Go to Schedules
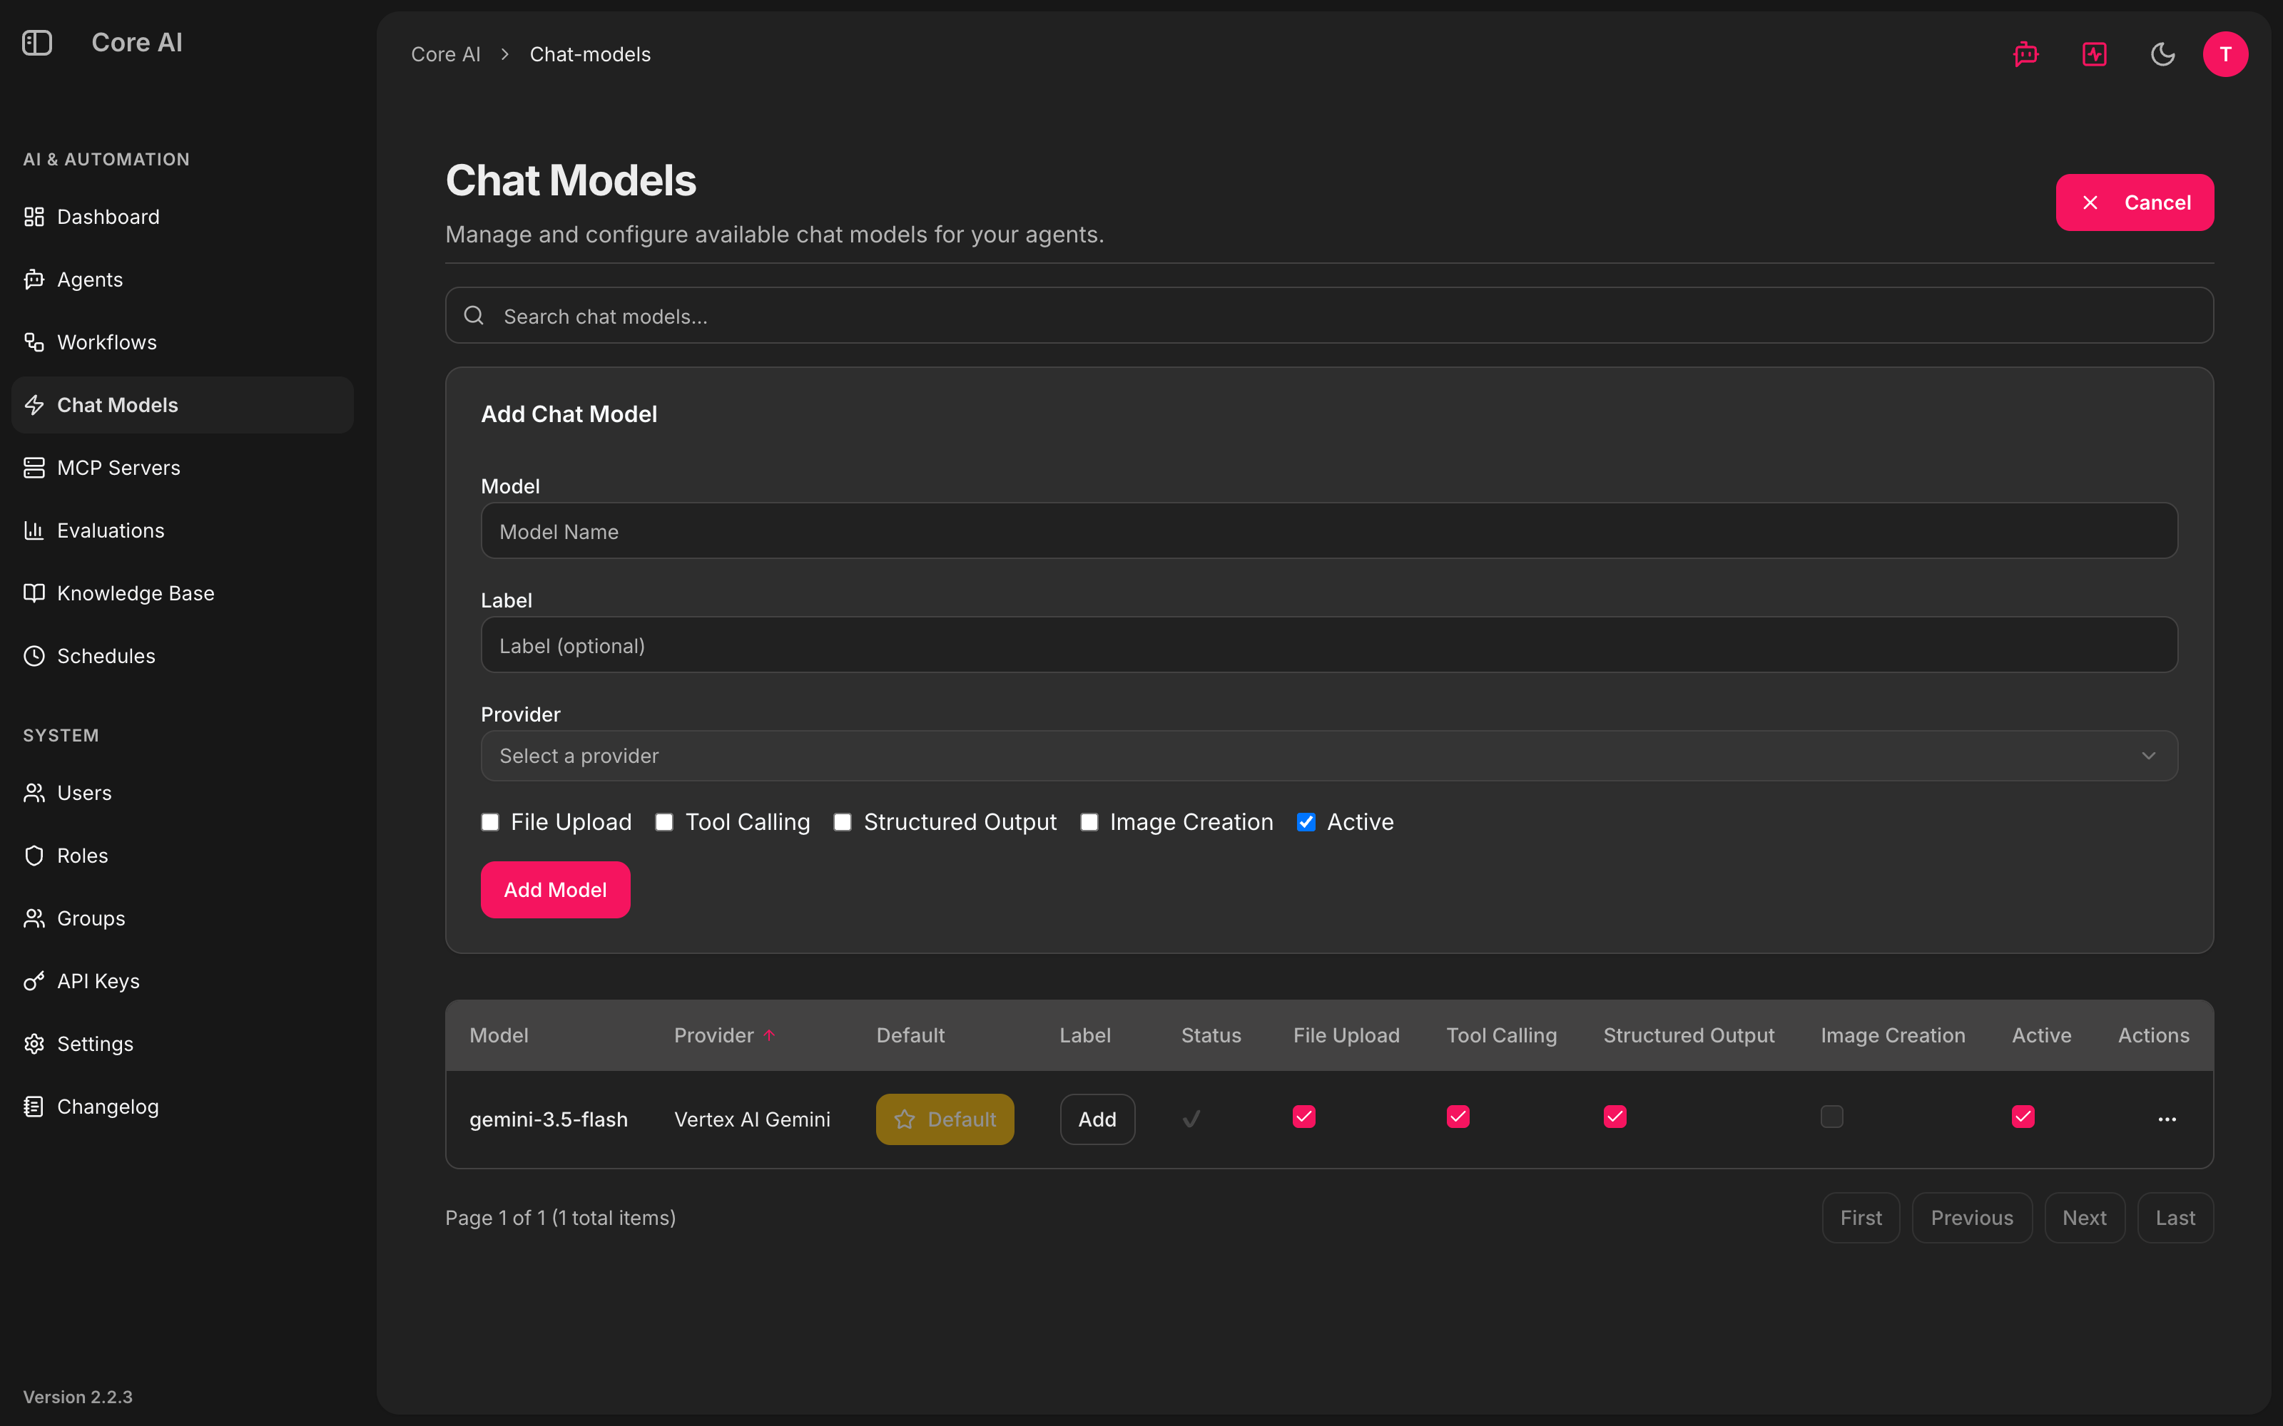Screen dimensions: 2283x1426 [182, 655]
